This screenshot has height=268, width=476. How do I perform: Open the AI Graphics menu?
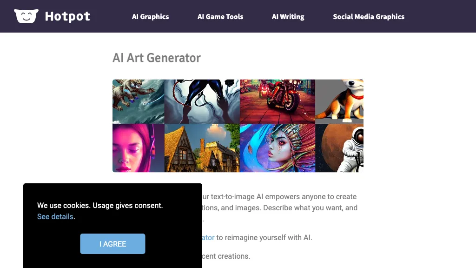pyautogui.click(x=150, y=17)
